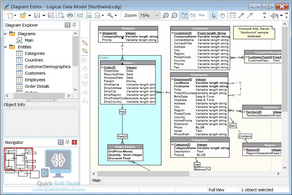
Task: Select the pointer arrow tool
Action: coord(214,15)
